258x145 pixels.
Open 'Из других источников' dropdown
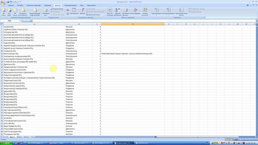pos(23,12)
